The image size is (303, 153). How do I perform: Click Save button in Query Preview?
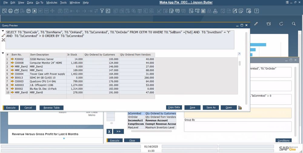(x=192, y=107)
